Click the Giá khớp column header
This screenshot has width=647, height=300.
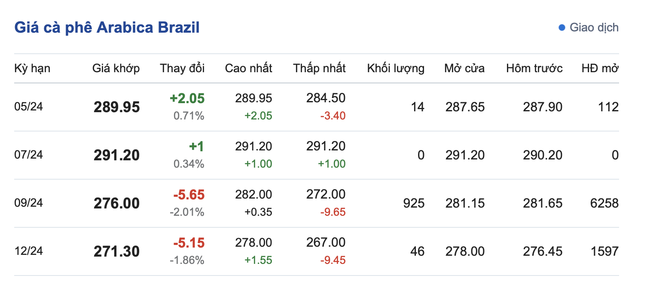pyautogui.click(x=116, y=68)
